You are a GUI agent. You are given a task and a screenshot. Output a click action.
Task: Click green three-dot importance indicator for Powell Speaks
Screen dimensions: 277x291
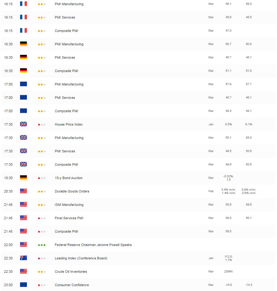[x=42, y=245]
